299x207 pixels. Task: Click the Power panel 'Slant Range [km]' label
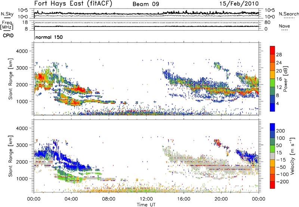point(10,79)
